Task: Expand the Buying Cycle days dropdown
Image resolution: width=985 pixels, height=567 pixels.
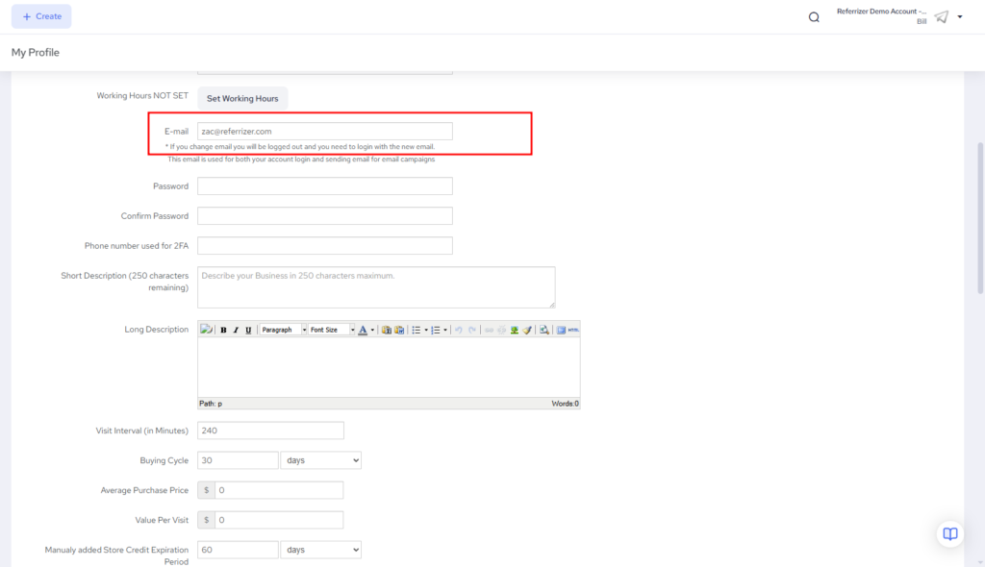Action: click(x=321, y=460)
